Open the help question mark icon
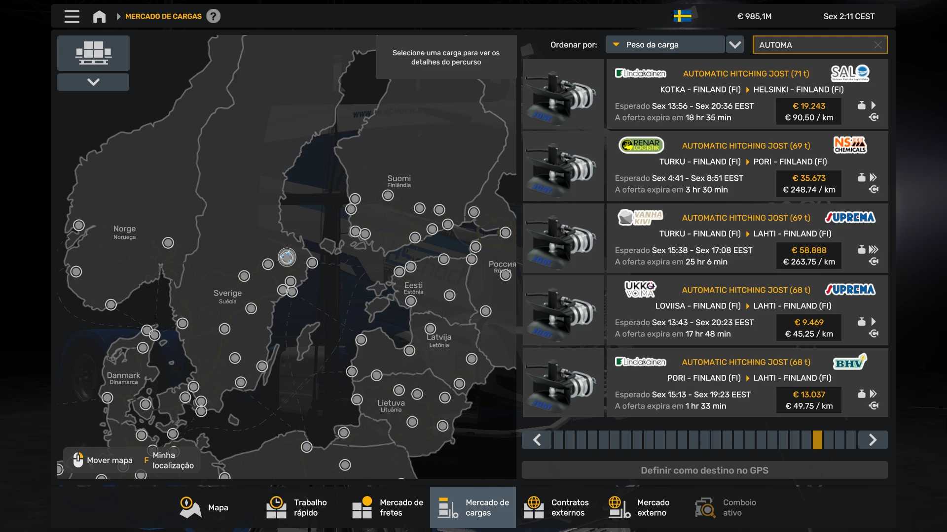Viewport: 947px width, 532px height. point(213,16)
